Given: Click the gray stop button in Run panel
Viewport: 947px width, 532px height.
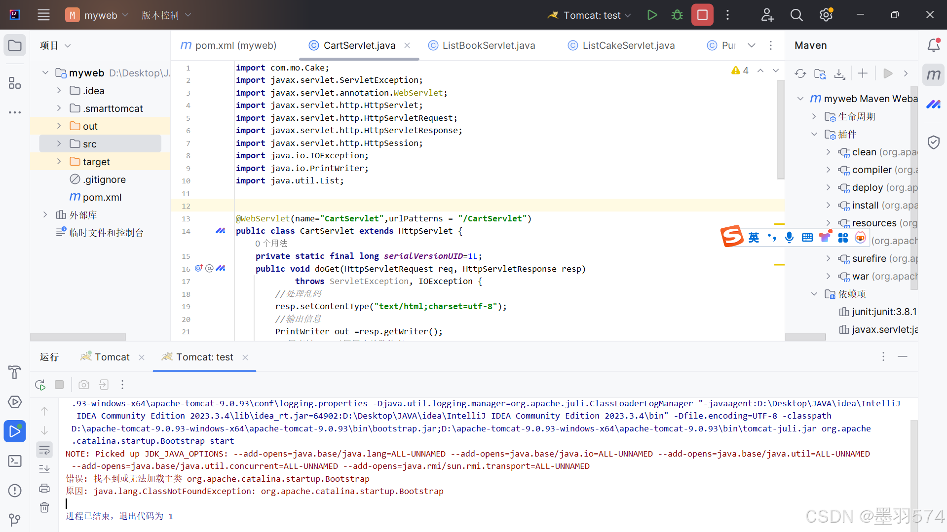Looking at the screenshot, I should 59,385.
